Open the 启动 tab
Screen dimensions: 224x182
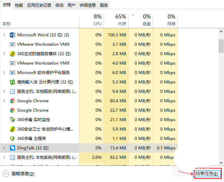(x=59, y=5)
